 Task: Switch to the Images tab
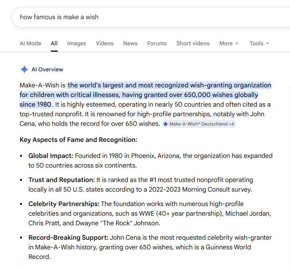tap(77, 43)
